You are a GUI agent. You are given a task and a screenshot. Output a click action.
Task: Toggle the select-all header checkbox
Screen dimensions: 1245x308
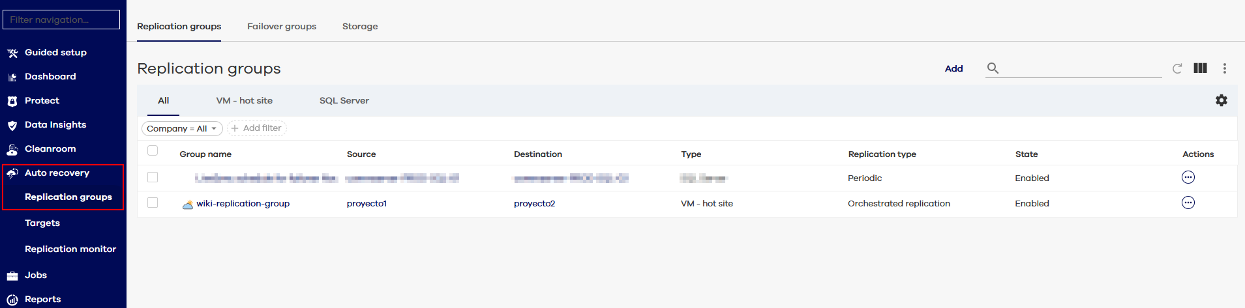pyautogui.click(x=153, y=151)
